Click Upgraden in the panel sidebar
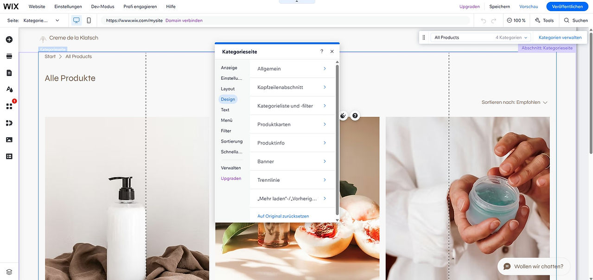Screen dimensions: 593x280 [231, 178]
